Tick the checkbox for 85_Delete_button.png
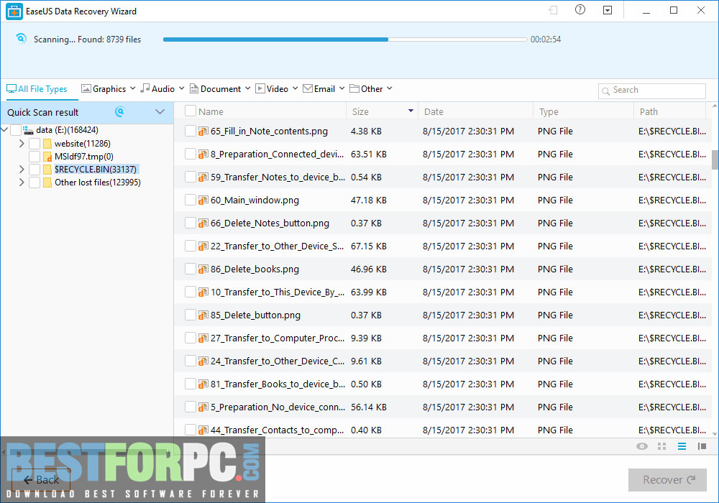The image size is (719, 503). pyautogui.click(x=191, y=315)
